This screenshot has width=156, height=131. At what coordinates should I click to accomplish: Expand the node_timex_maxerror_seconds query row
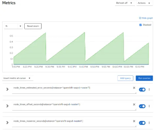pos(7,122)
